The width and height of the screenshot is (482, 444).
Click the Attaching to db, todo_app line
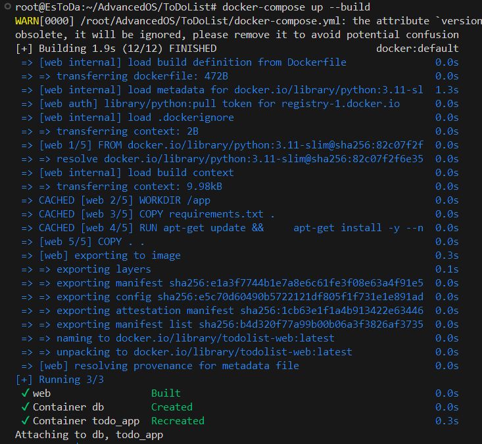tap(89, 435)
